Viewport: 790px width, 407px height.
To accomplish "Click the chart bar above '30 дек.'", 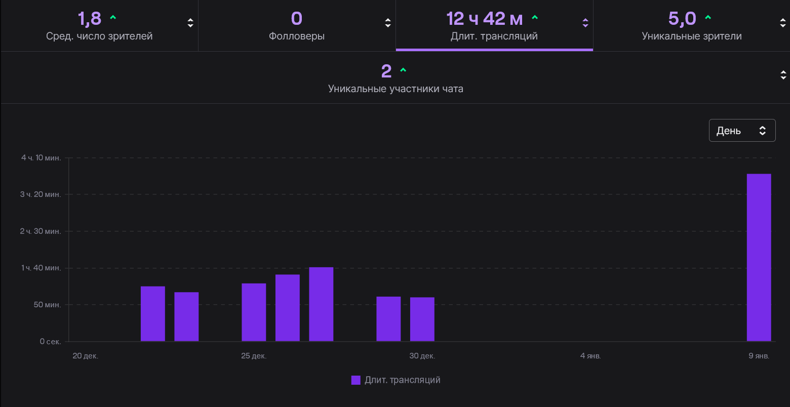I will (x=422, y=319).
